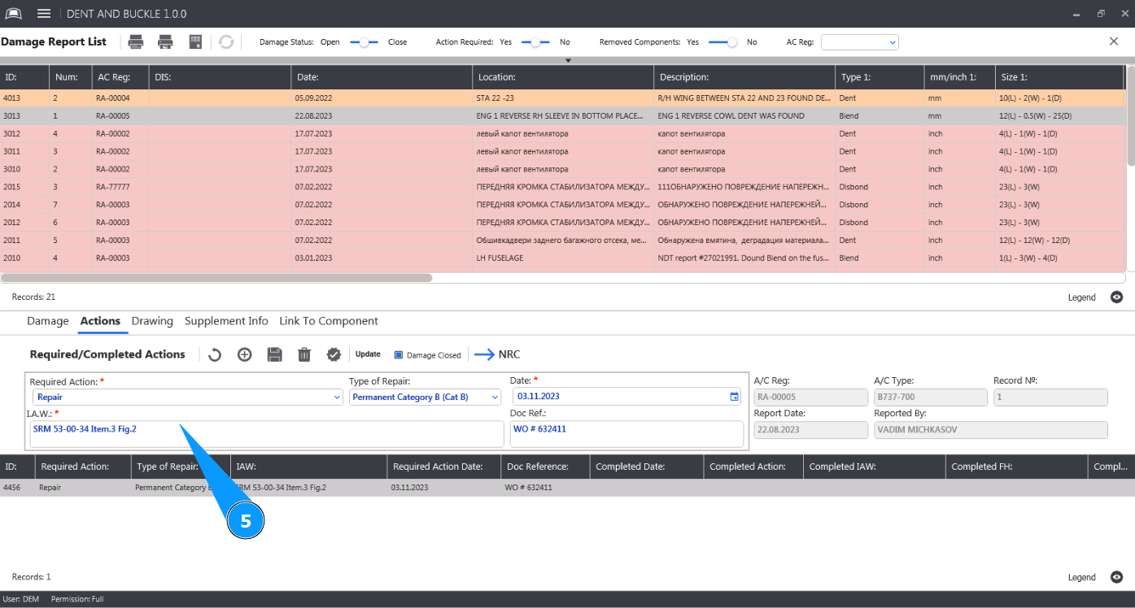This screenshot has width=1135, height=608.
Task: Click the I.A.W. text field
Action: (325, 434)
